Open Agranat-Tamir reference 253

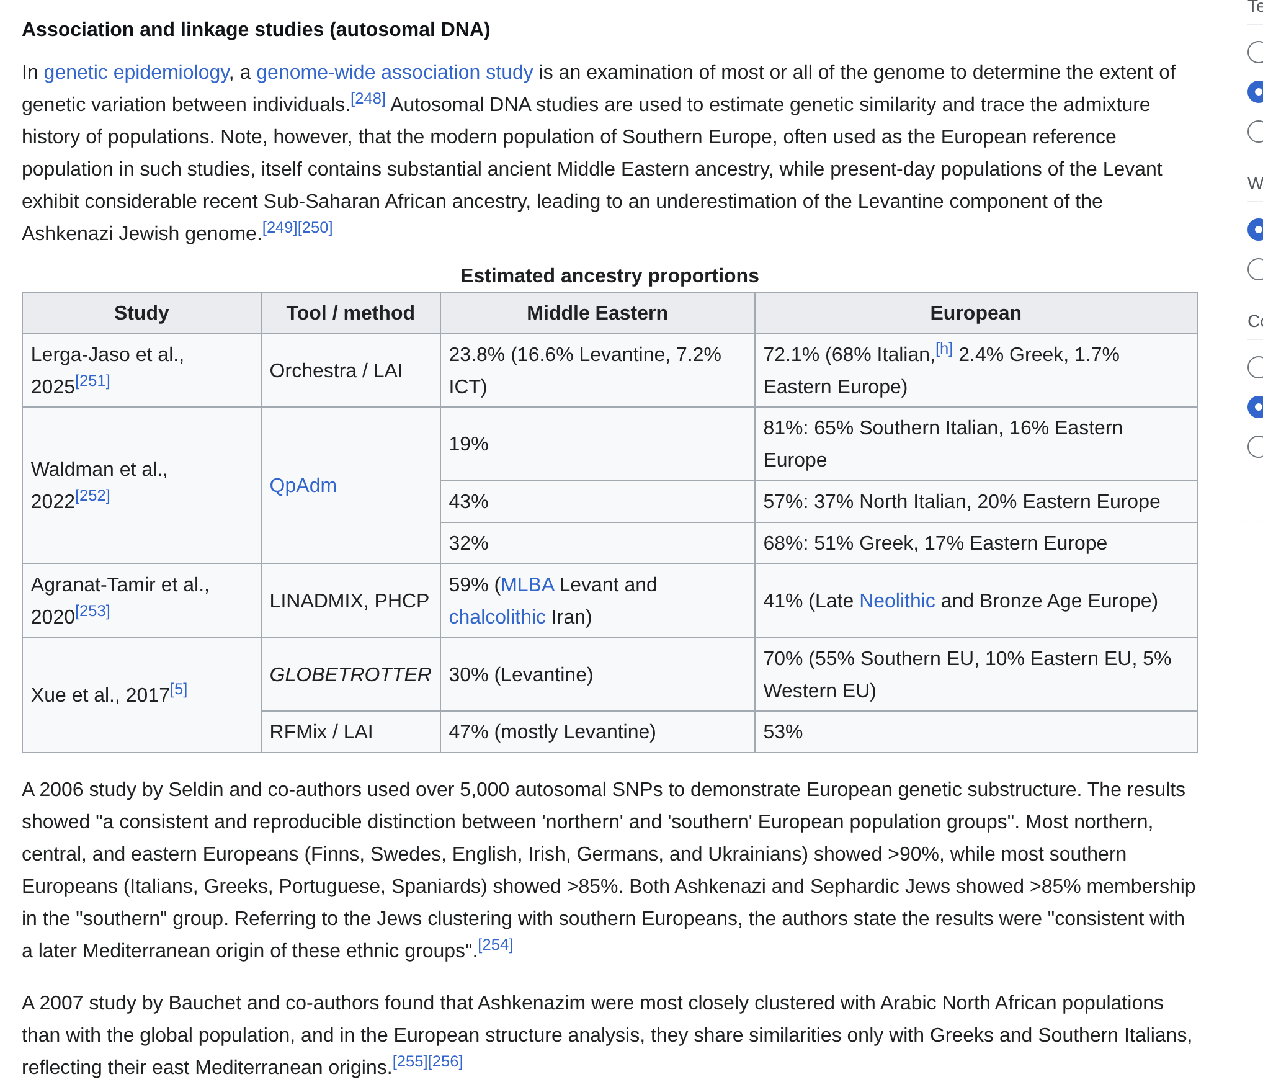pyautogui.click(x=93, y=611)
